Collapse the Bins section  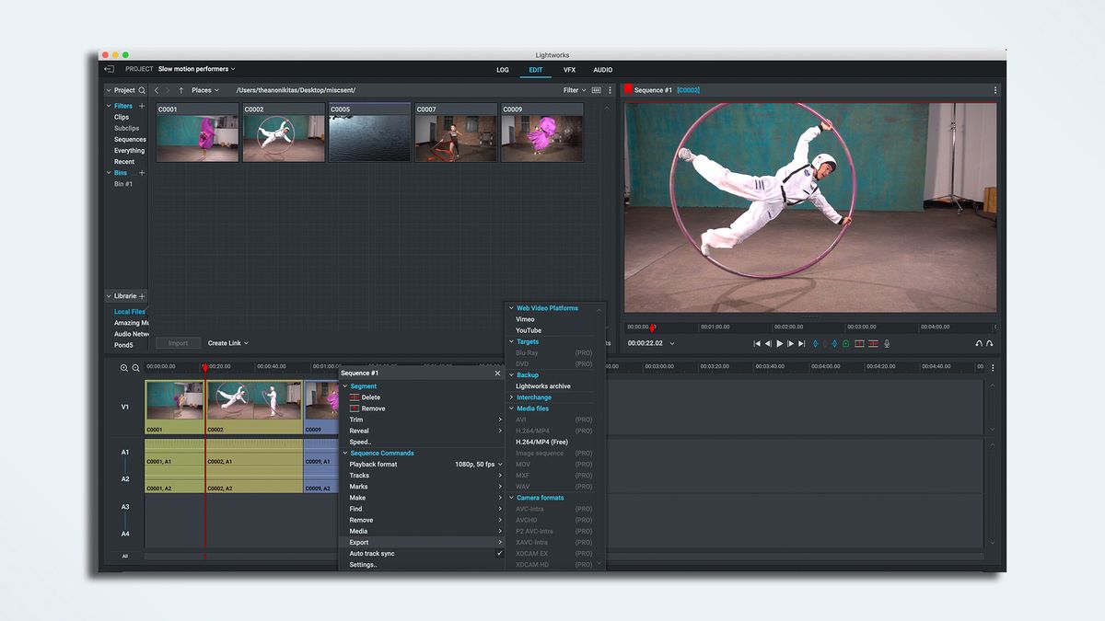[109, 173]
